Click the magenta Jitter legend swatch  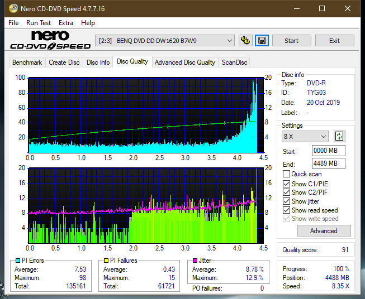195,261
